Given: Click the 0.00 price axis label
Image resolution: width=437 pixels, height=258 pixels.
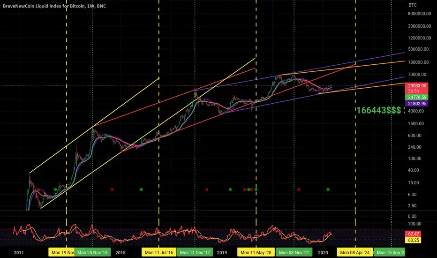Looking at the screenshot, I should click(x=413, y=216).
